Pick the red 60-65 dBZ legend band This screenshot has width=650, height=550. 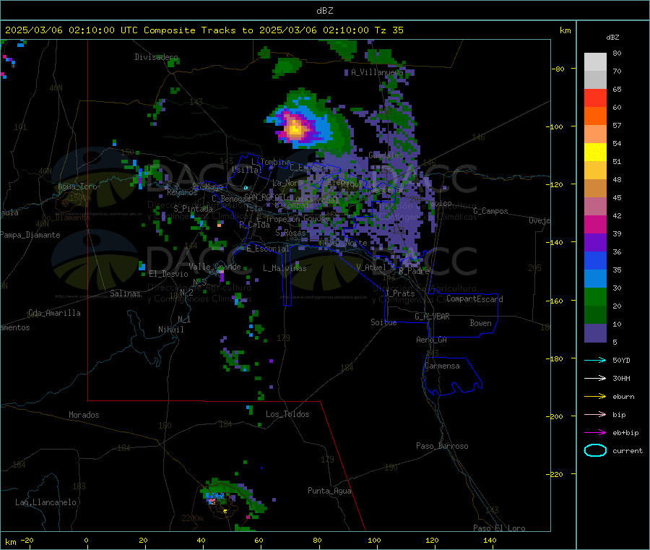(x=595, y=98)
